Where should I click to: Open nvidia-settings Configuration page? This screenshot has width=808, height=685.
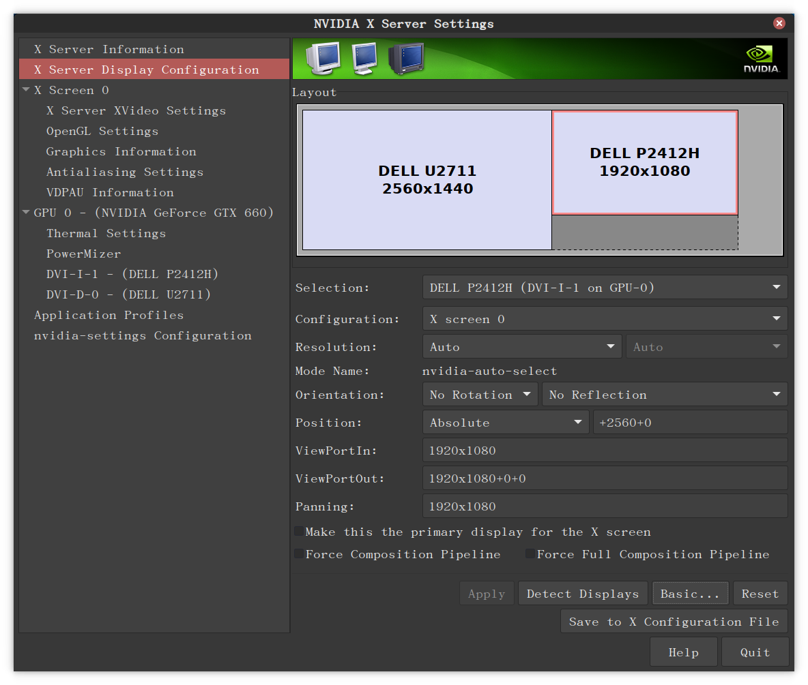pos(143,335)
